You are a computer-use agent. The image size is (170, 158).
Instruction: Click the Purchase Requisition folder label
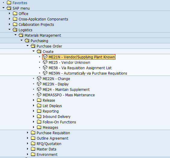(x=53, y=133)
